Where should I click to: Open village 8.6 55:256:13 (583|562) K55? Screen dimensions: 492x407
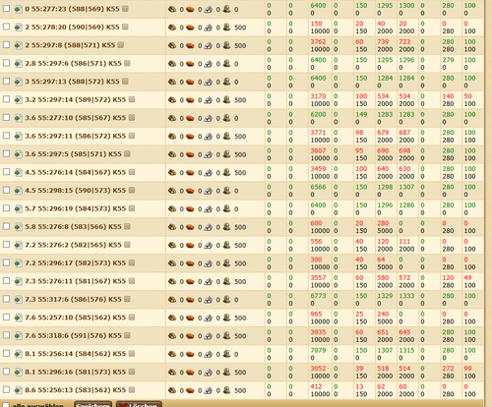coord(76,390)
